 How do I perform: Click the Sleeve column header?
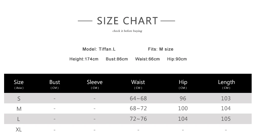click(94, 84)
